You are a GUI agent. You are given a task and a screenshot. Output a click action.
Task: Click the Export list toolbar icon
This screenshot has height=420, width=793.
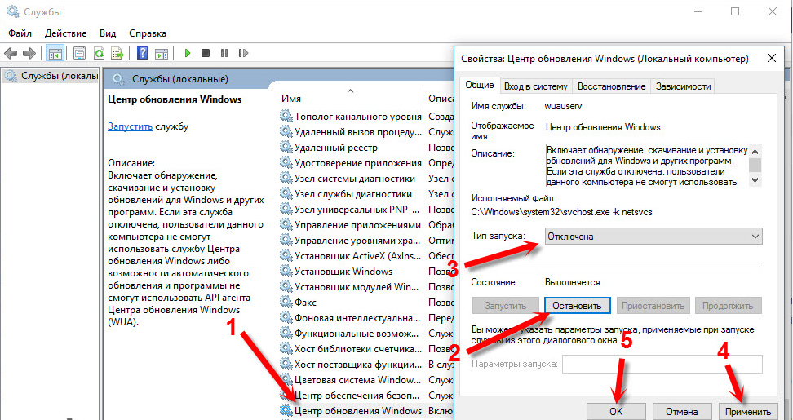tap(117, 53)
